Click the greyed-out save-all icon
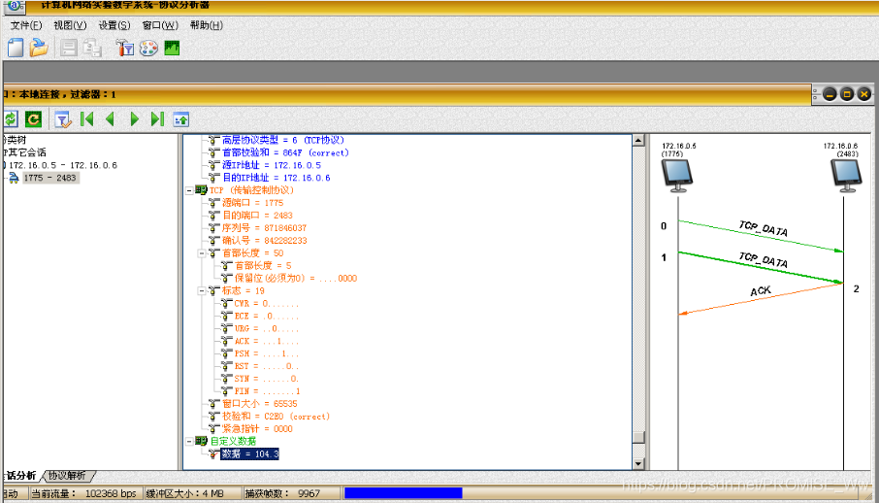879x503 pixels. click(92, 49)
